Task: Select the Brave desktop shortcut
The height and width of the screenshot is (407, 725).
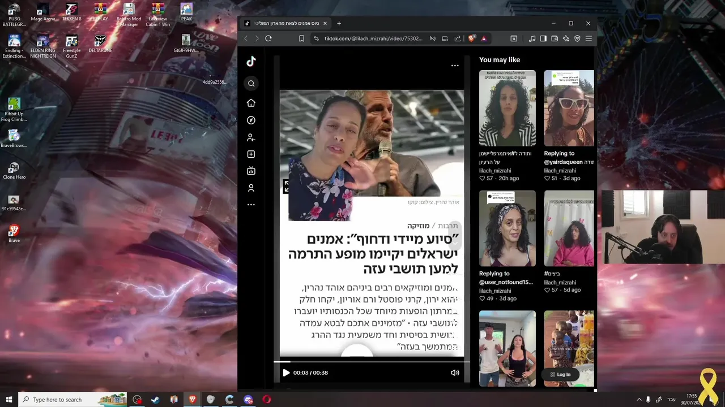Action: point(14,233)
